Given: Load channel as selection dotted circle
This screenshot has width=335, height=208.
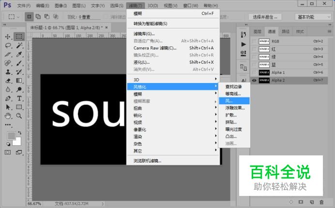Looking at the screenshot, I should click(x=291, y=202).
